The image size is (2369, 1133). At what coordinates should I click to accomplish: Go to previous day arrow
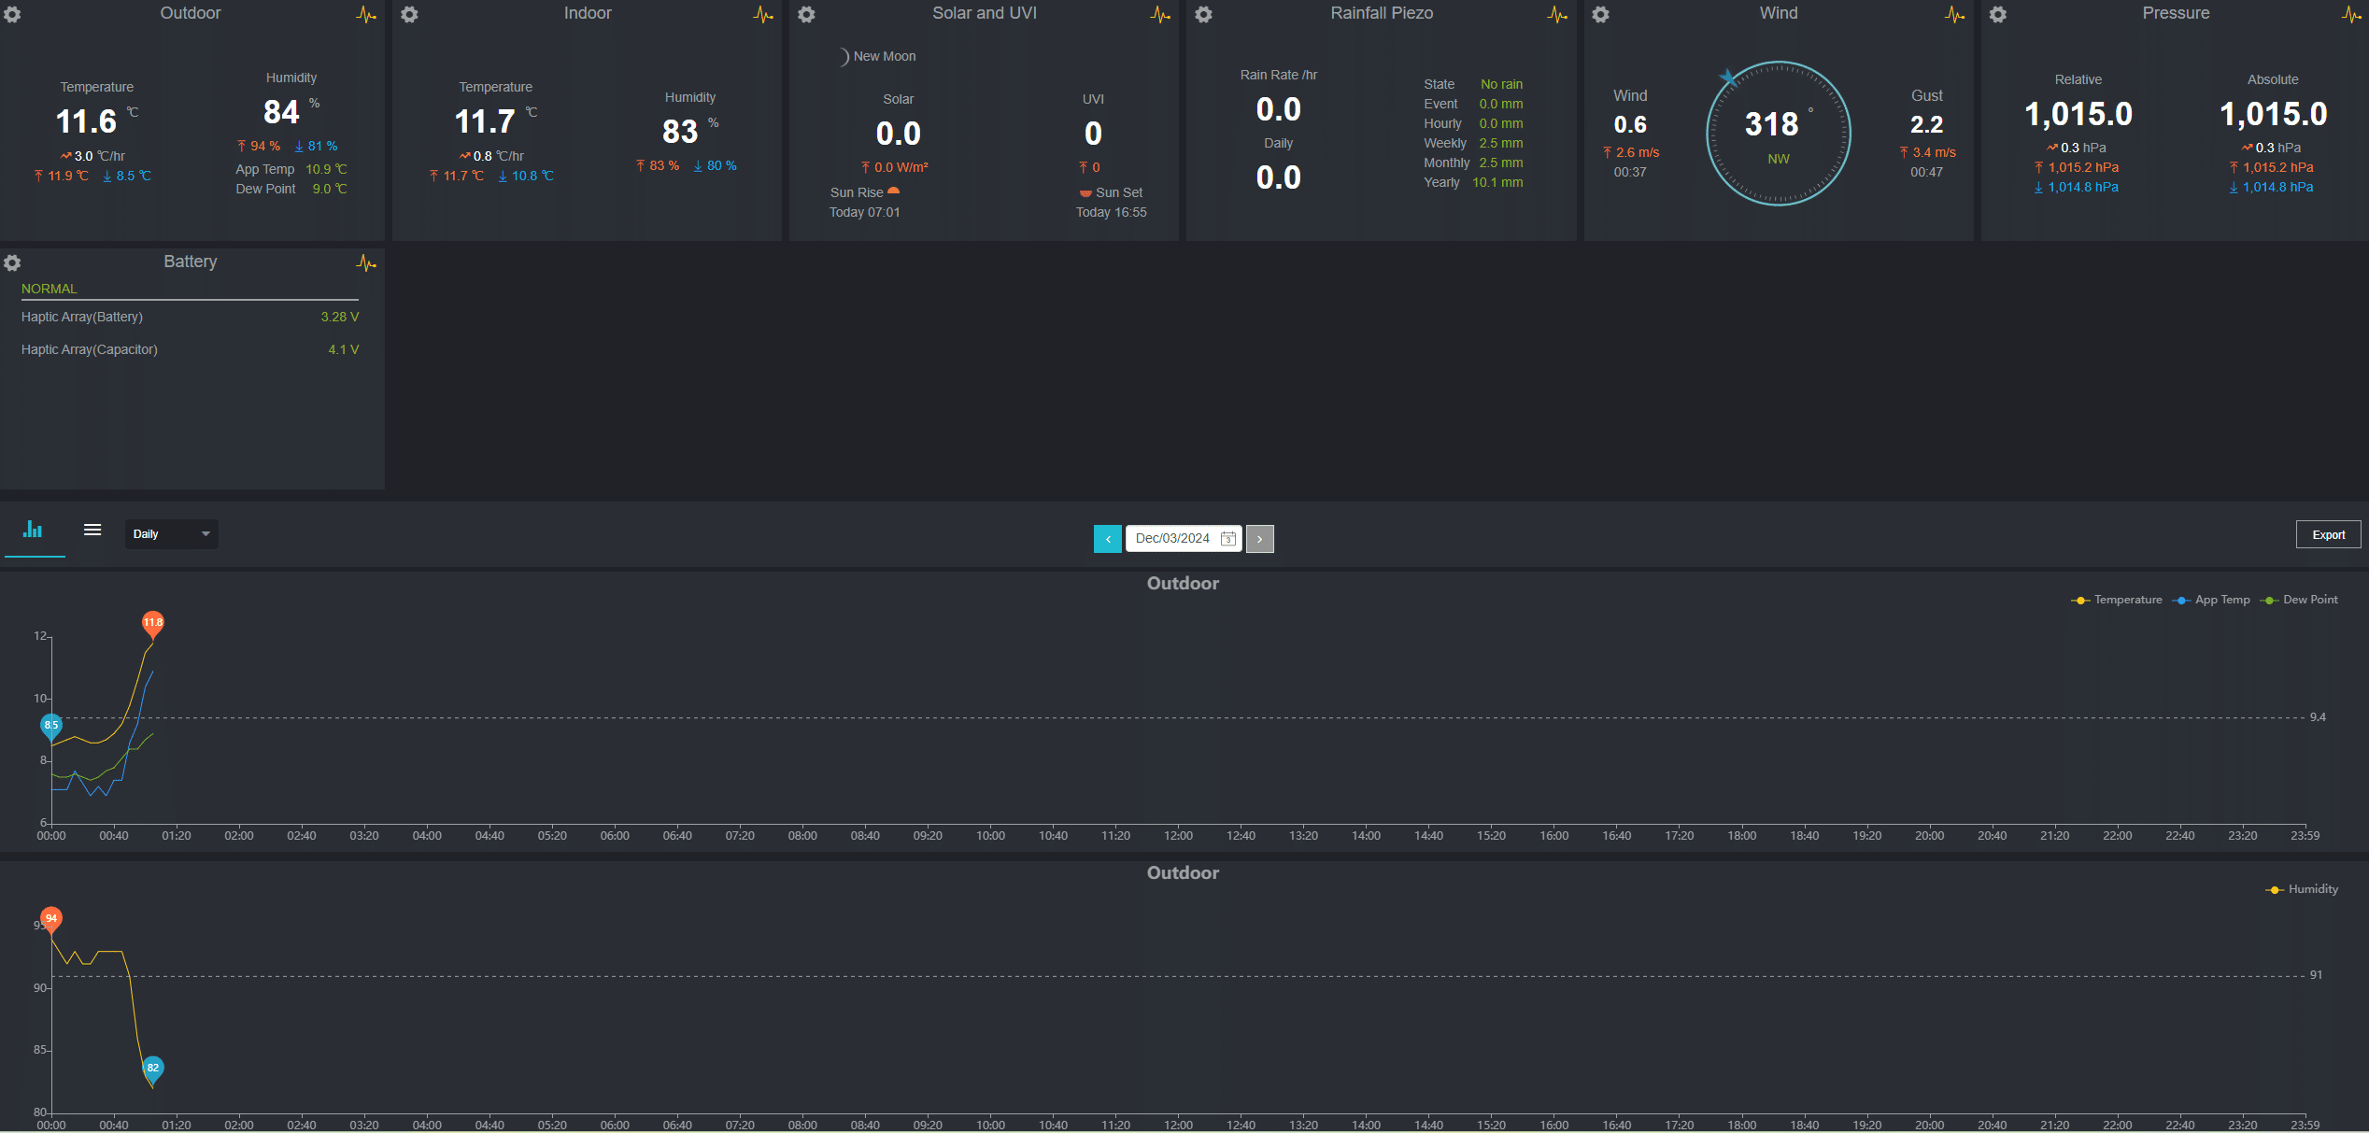[1108, 539]
